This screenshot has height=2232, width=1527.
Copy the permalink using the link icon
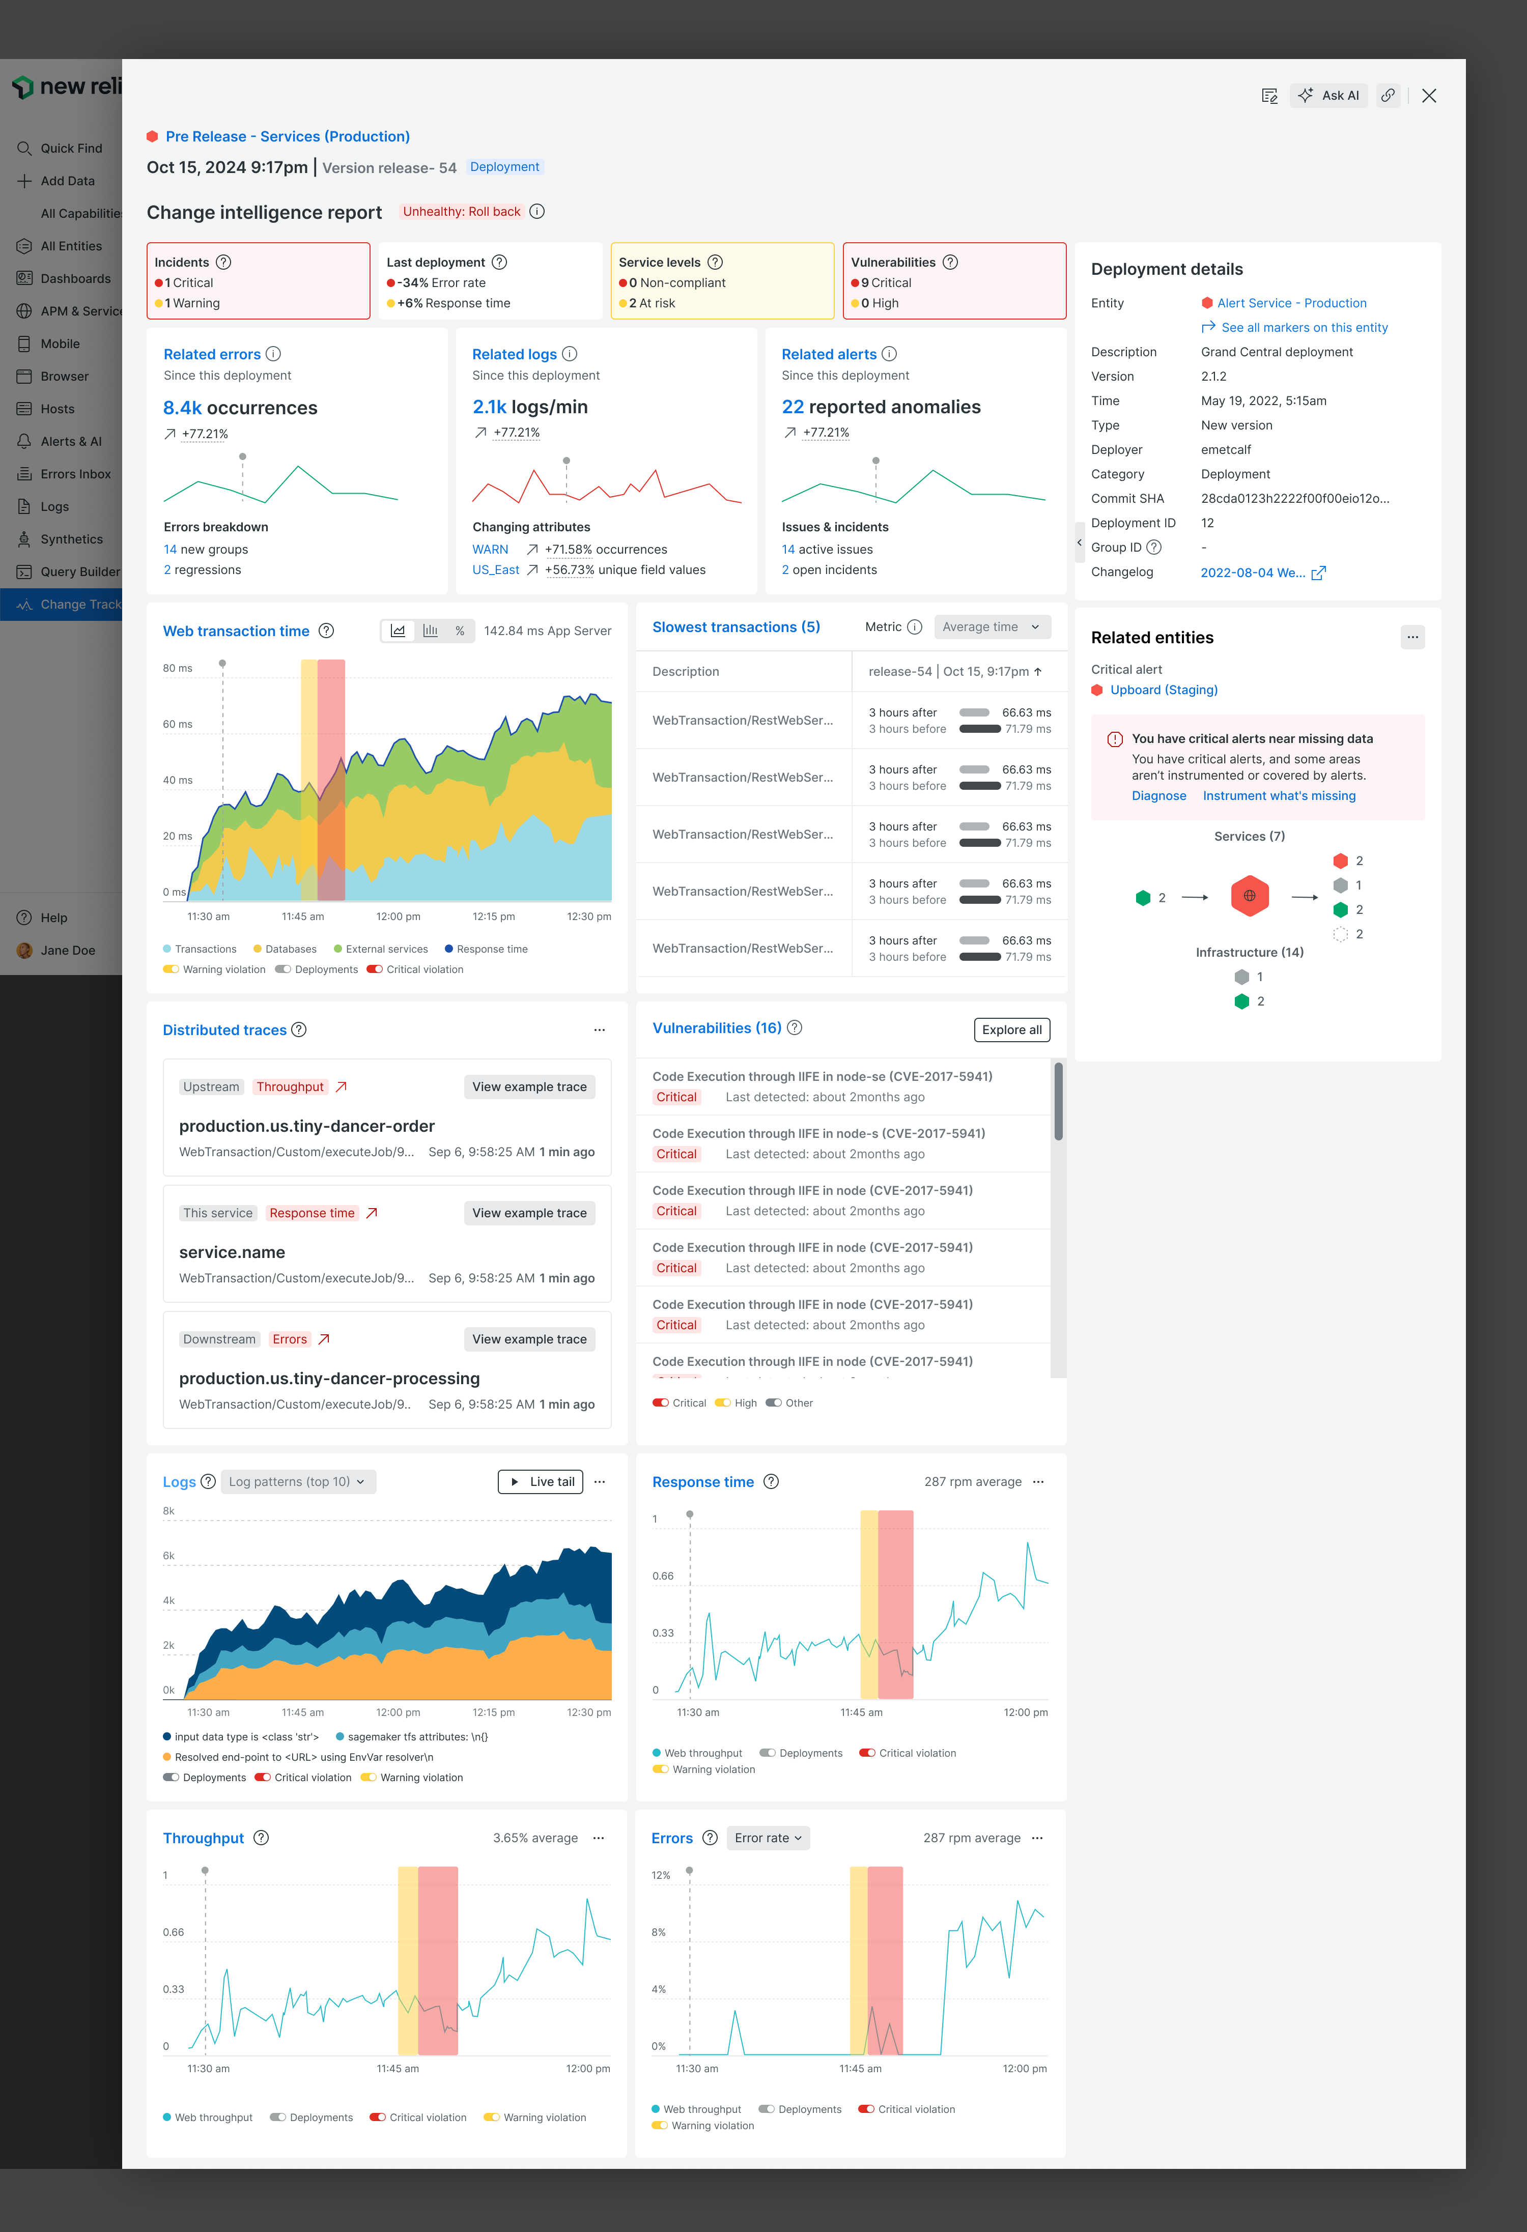point(1388,95)
